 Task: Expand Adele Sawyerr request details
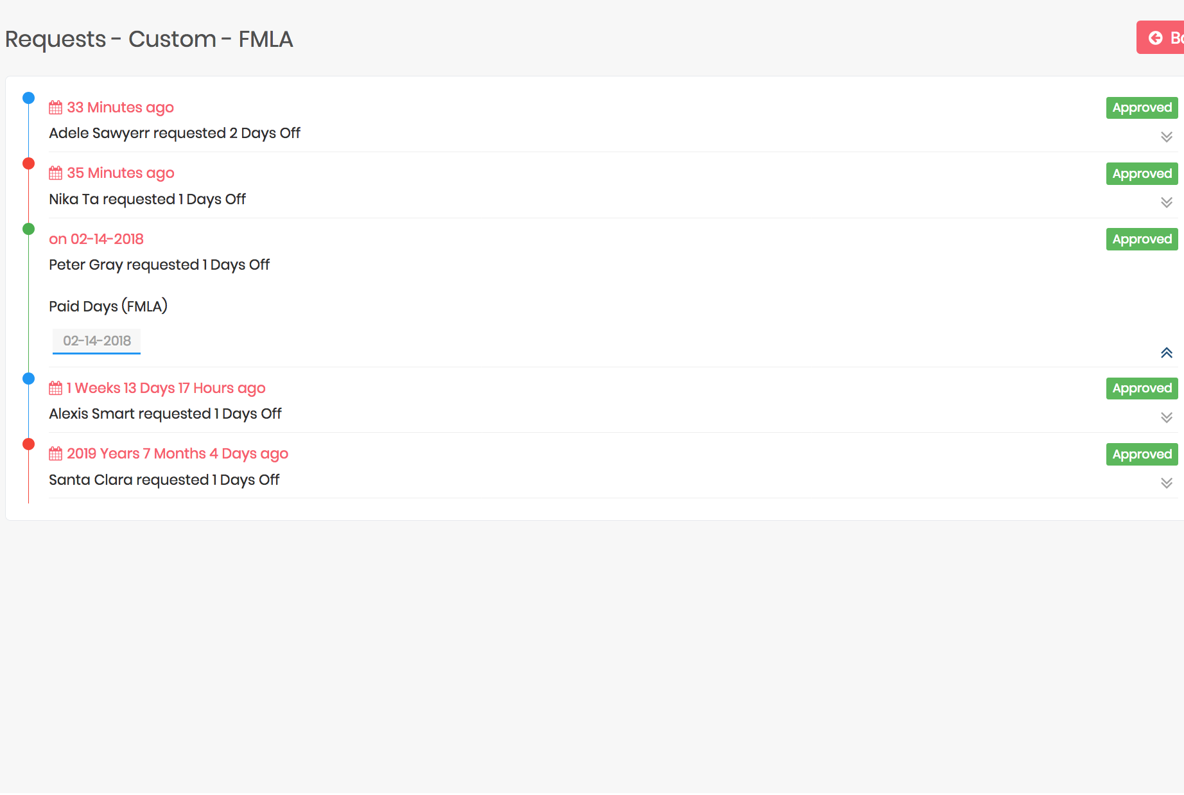coord(1166,137)
